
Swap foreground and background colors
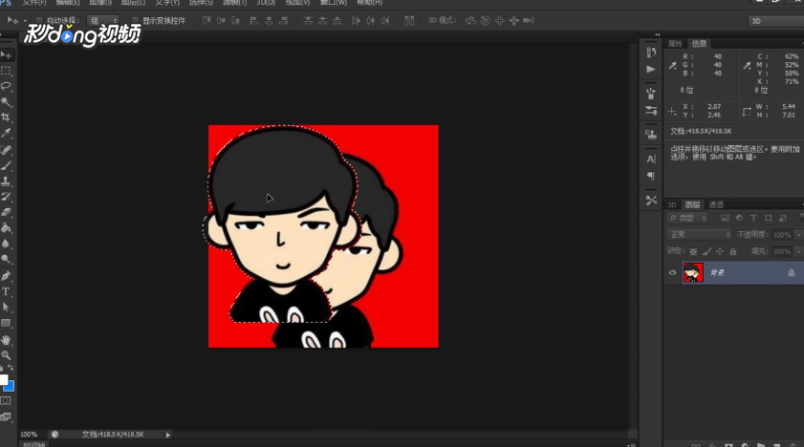(x=11, y=368)
